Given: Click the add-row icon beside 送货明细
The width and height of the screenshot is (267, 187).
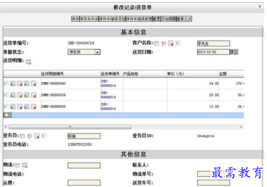Looking at the screenshot, I should (28, 62).
